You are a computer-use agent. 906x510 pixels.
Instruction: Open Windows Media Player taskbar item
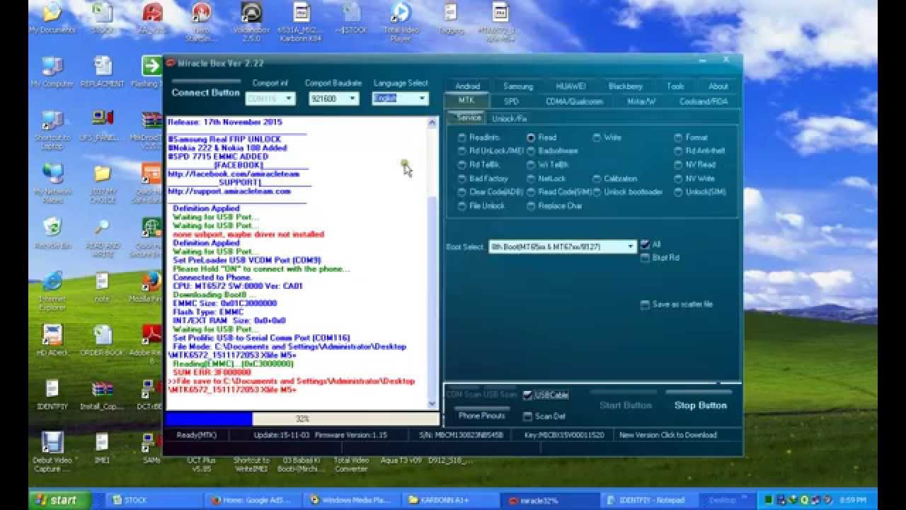pyautogui.click(x=351, y=499)
